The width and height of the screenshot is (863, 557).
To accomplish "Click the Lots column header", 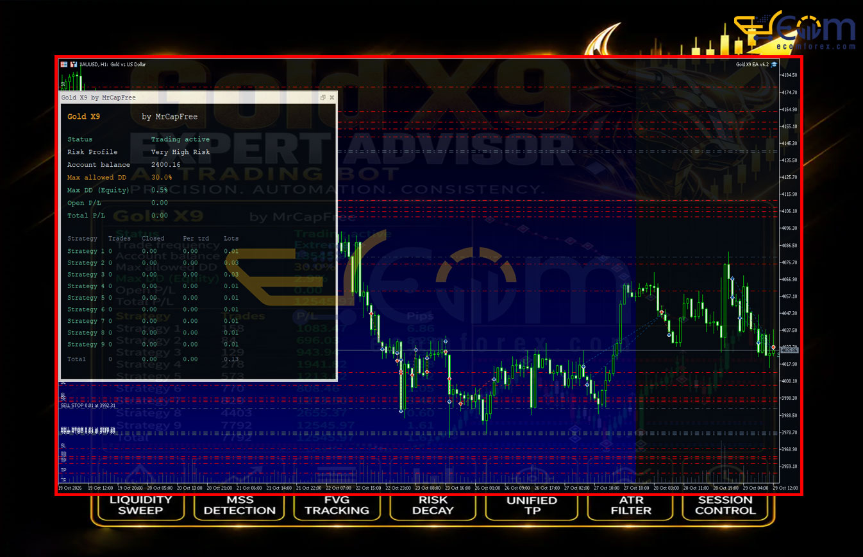I will pos(231,239).
